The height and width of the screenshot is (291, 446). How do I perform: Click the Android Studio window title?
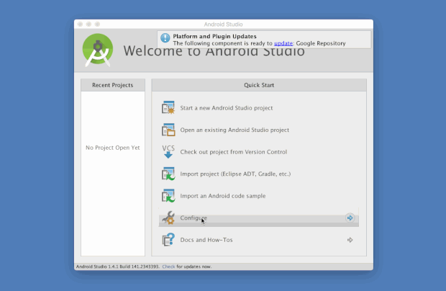[223, 24]
